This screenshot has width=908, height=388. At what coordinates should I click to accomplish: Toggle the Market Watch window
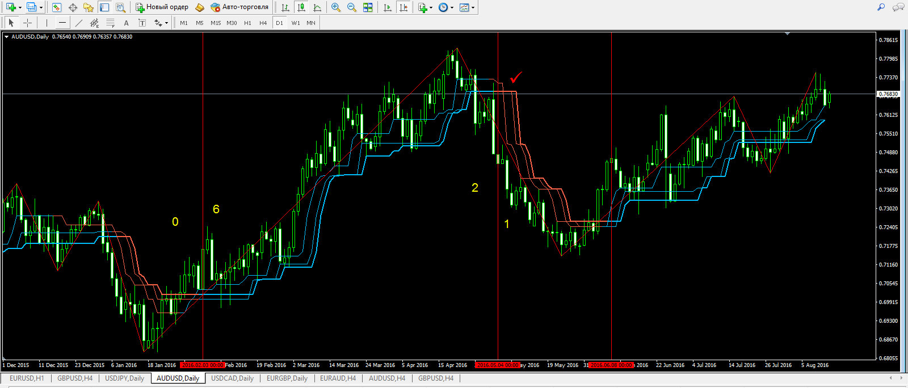pos(57,7)
